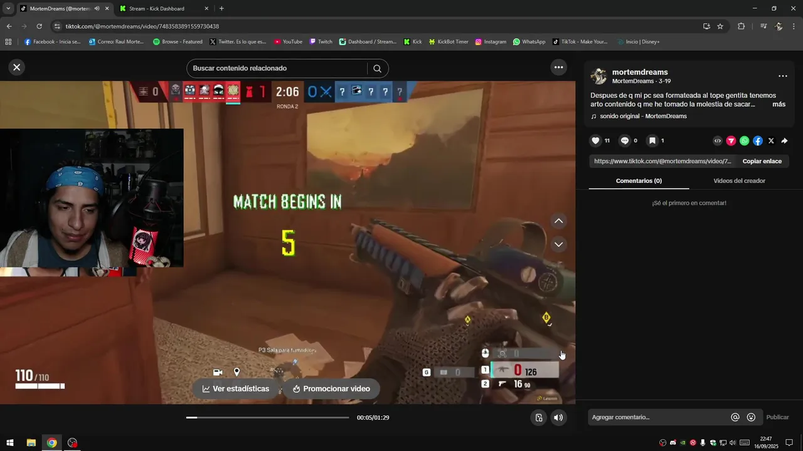The width and height of the screenshot is (803, 451).
Task: Close the TikTok video viewer with X
Action: 17,68
